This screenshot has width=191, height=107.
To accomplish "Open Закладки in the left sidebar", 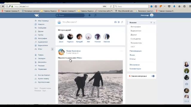I will click(x=42, y=59).
